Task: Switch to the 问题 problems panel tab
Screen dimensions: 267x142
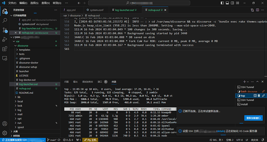Action: click(x=67, y=82)
